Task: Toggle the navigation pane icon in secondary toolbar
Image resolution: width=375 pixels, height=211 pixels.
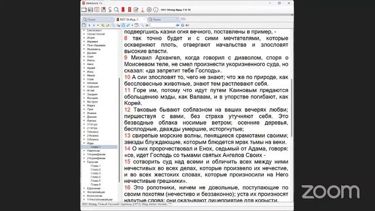Action: click(x=83, y=25)
